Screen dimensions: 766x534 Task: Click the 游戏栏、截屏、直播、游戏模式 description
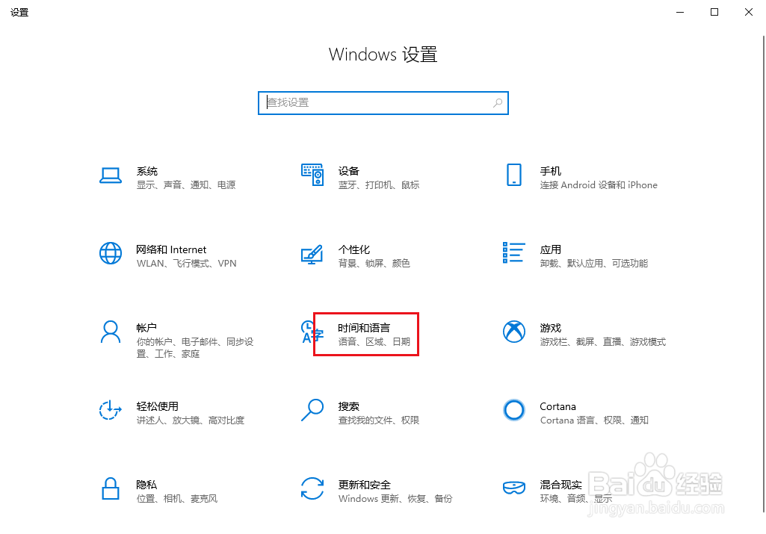point(603,341)
